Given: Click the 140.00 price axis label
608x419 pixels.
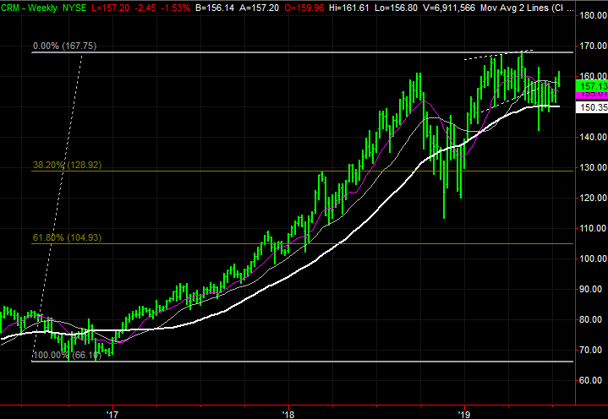Looking at the screenshot, I should coord(592,137).
